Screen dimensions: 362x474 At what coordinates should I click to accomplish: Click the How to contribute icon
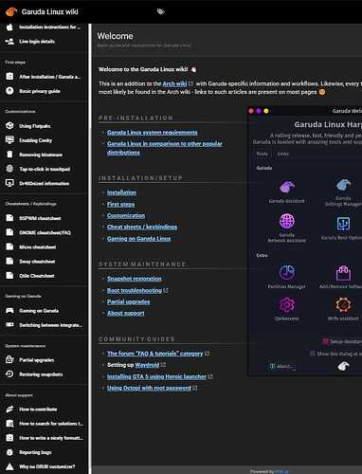pos(9,410)
